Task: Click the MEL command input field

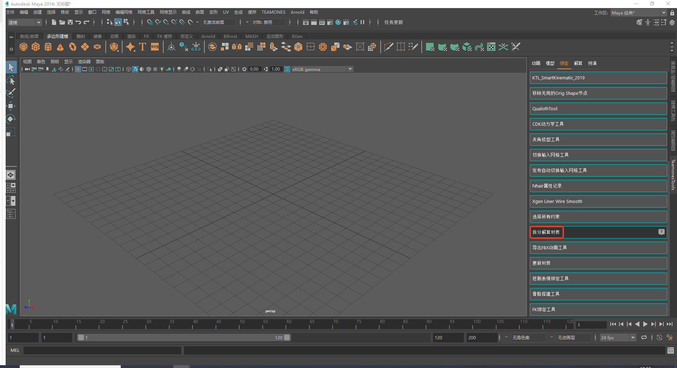Action: pos(102,350)
